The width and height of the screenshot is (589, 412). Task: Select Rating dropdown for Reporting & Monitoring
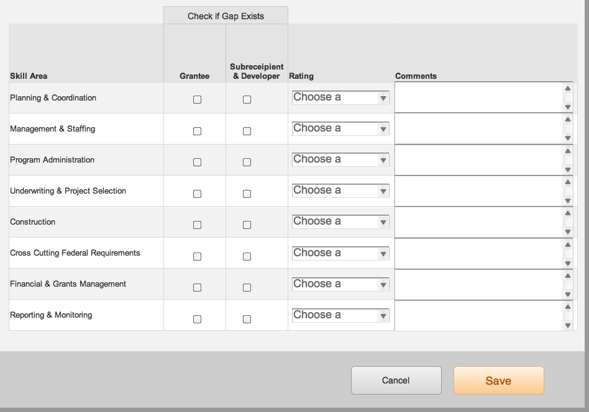point(340,315)
